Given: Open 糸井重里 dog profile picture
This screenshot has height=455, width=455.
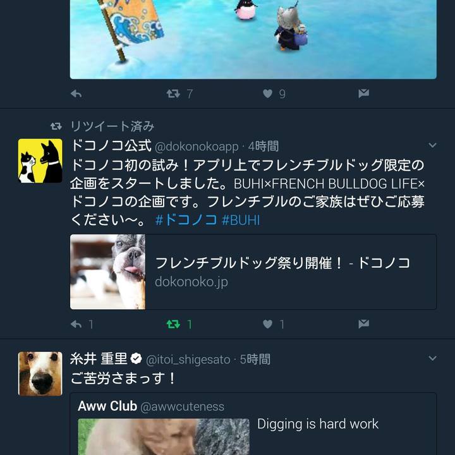Looking at the screenshot, I should (40, 373).
